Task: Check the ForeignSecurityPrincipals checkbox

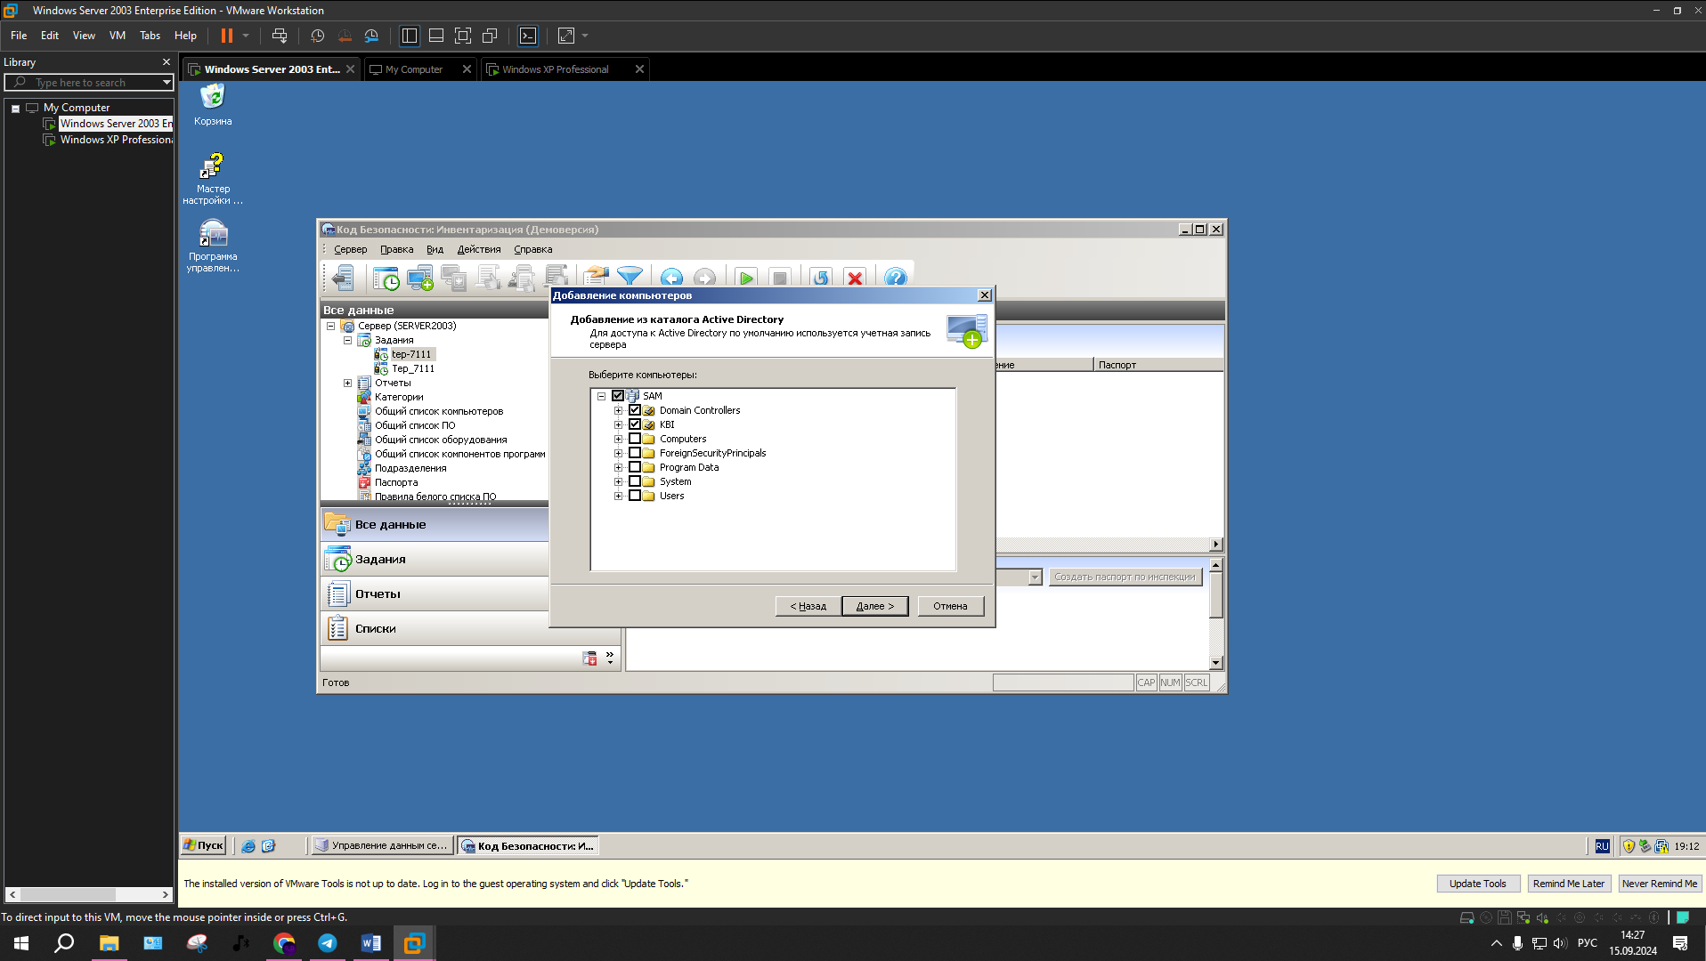Action: tap(635, 453)
